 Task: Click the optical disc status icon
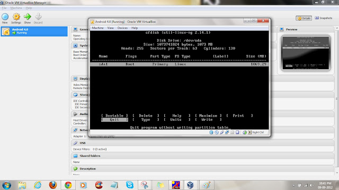[217, 132]
